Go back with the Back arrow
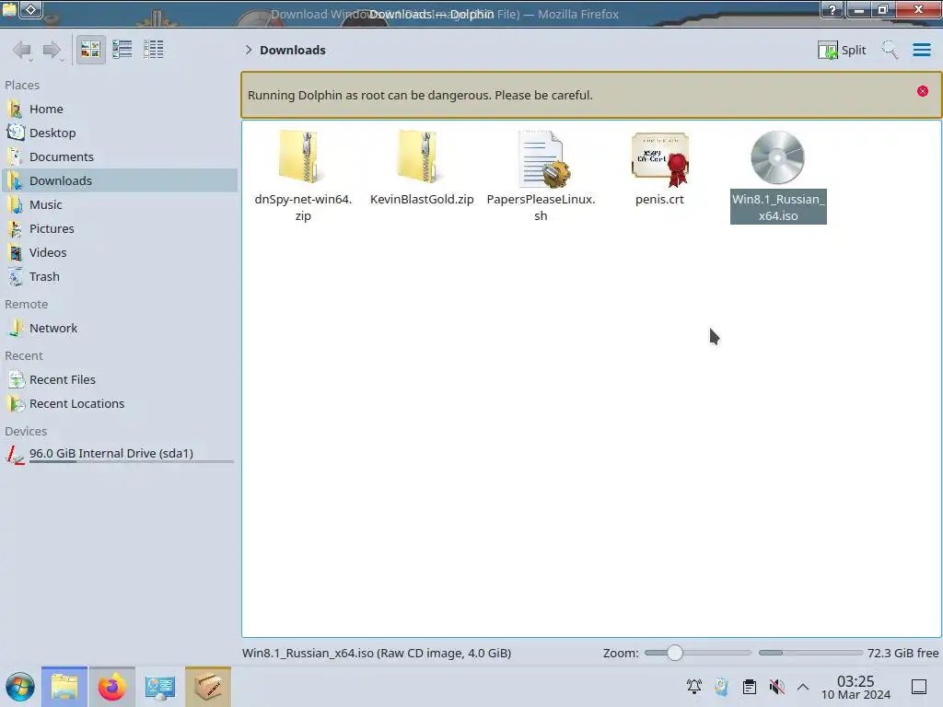This screenshot has width=943, height=707. click(x=22, y=50)
